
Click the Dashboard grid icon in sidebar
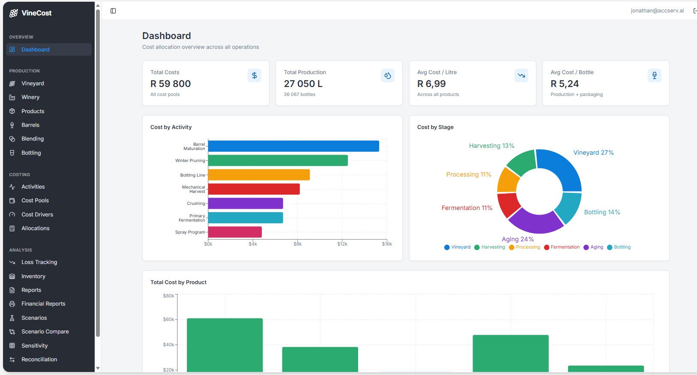12,50
